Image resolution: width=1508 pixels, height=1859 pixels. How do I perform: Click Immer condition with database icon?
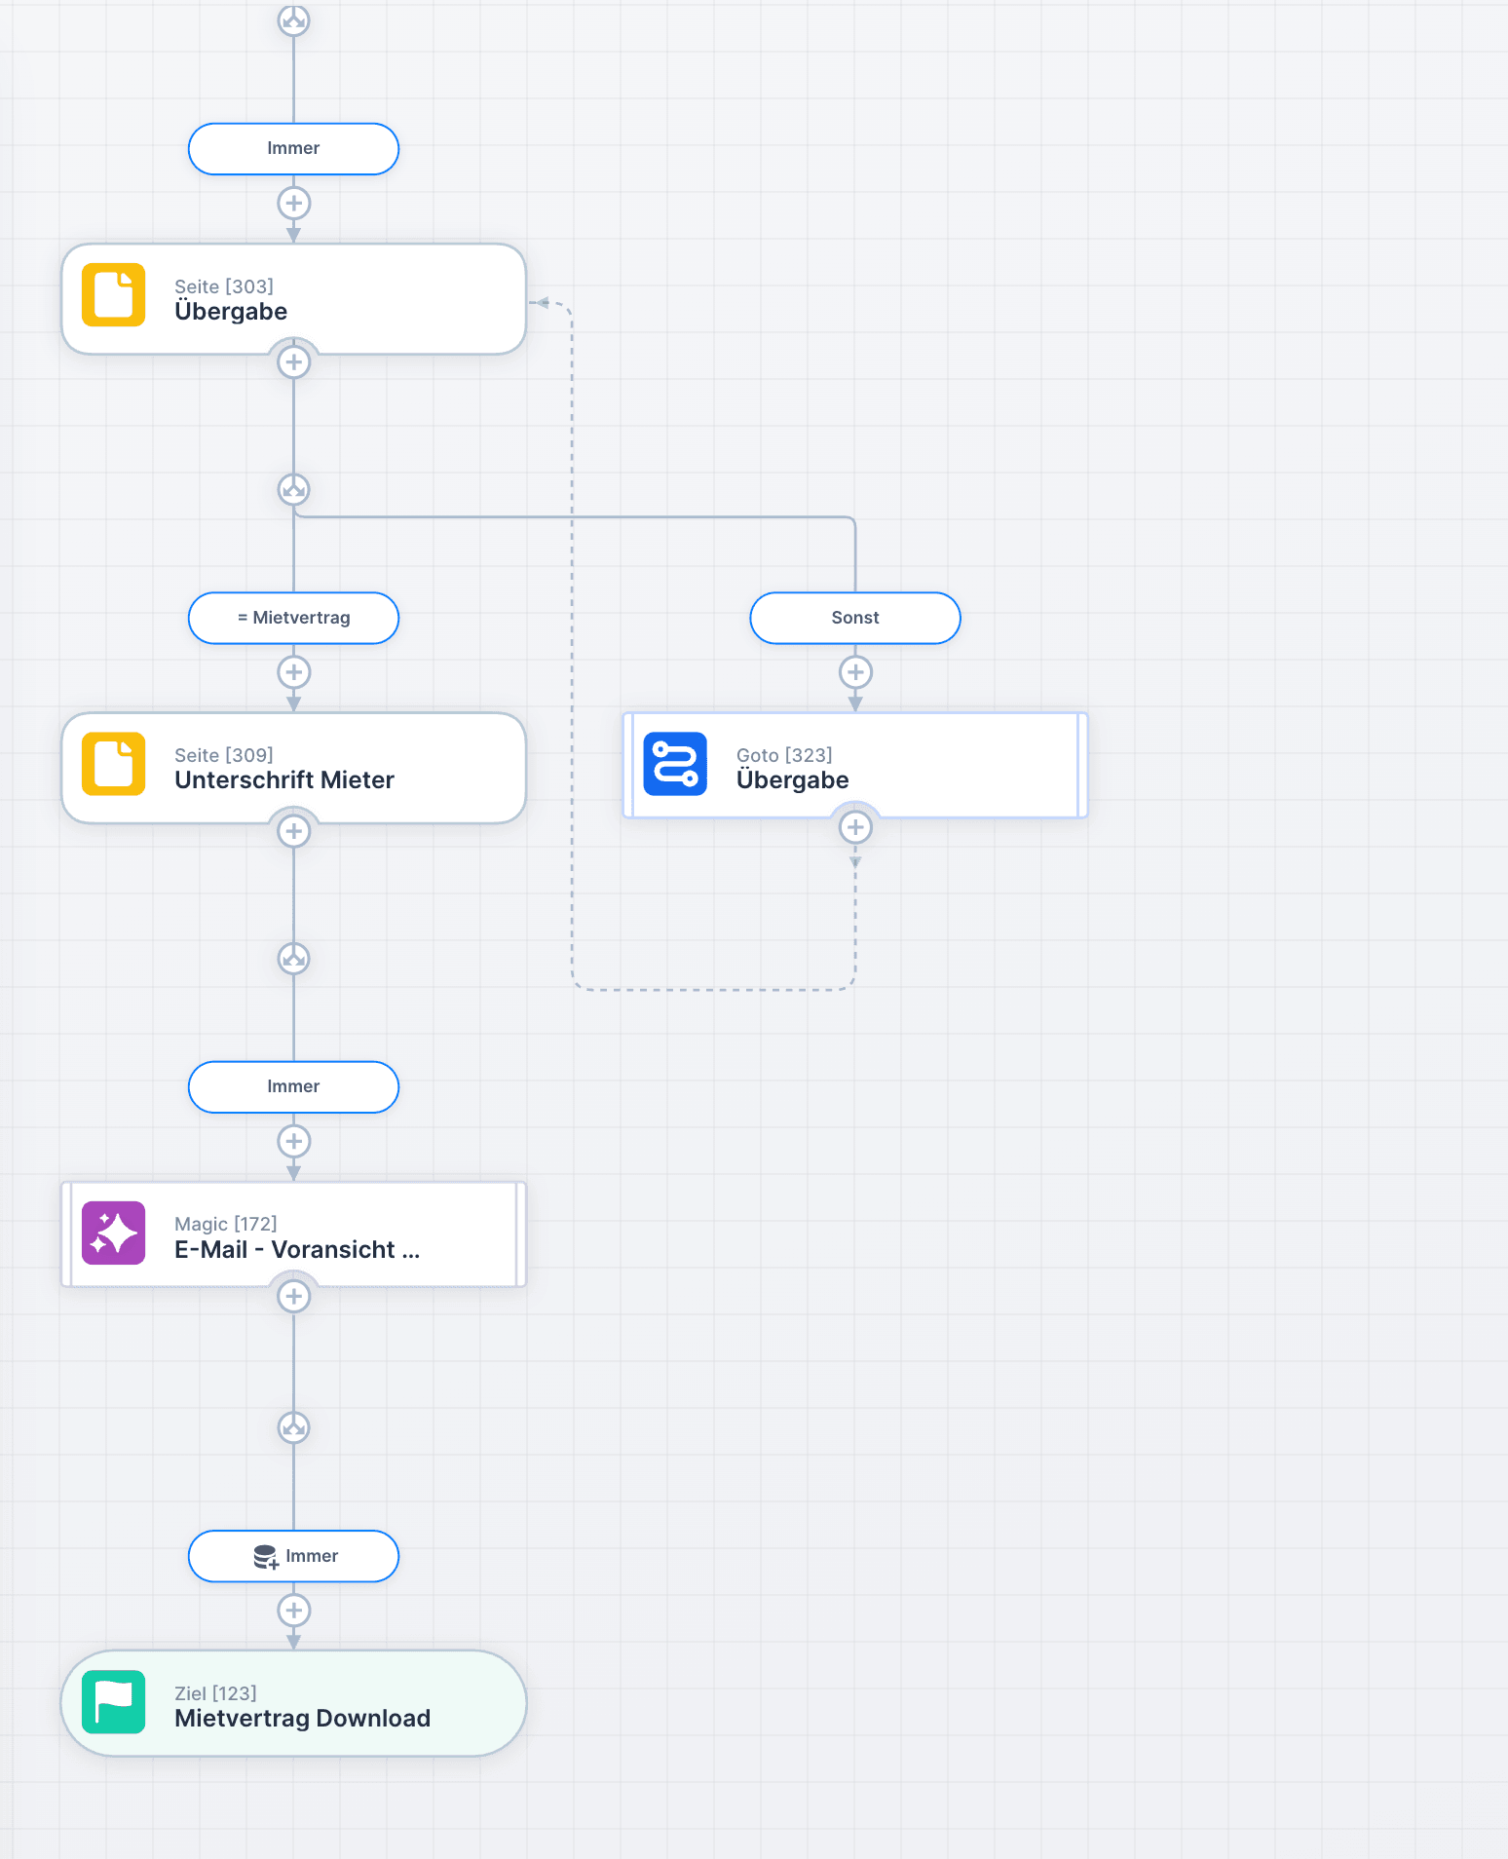coord(293,1556)
